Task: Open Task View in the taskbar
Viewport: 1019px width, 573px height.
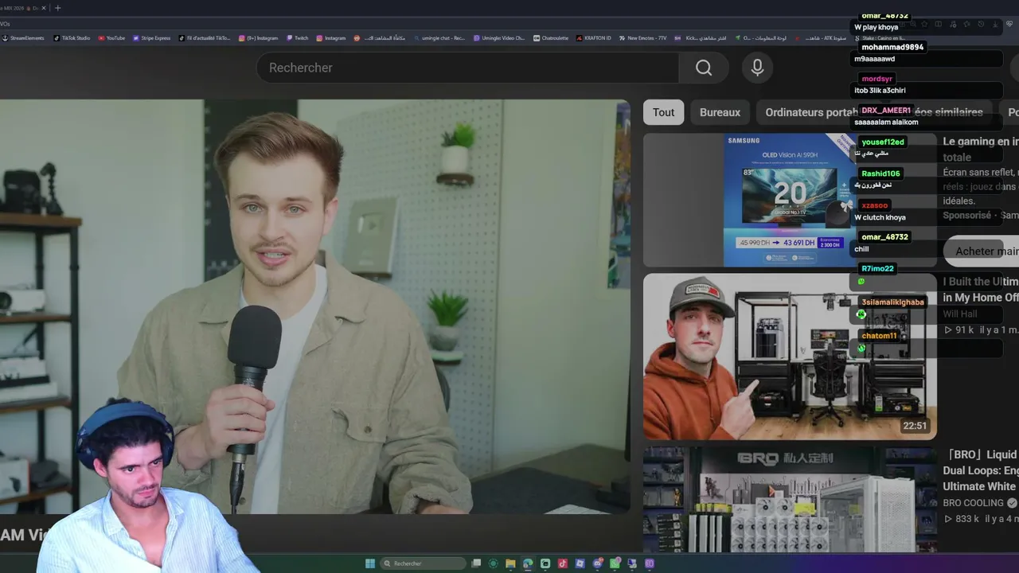Action: [x=476, y=563]
